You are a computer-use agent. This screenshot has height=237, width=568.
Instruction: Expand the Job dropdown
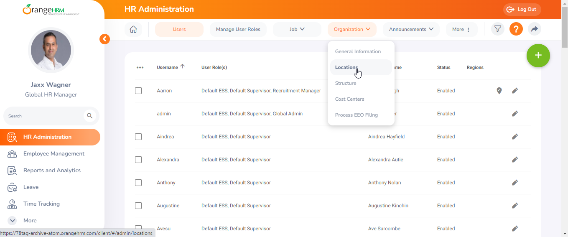pyautogui.click(x=297, y=29)
